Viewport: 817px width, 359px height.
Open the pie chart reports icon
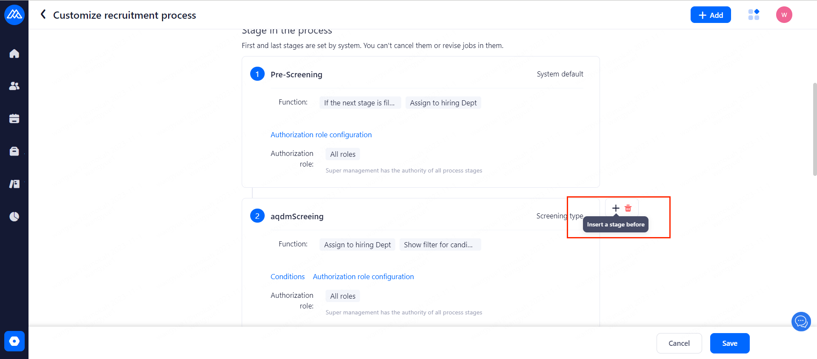click(x=14, y=217)
